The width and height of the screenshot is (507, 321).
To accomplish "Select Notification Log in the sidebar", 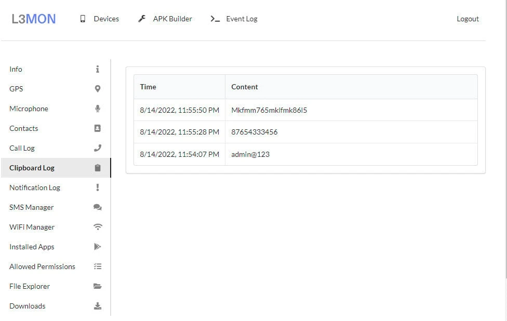I will (35, 188).
